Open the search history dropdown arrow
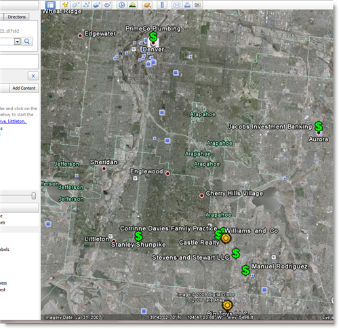Screen dimensions: 339x329 coord(17,41)
